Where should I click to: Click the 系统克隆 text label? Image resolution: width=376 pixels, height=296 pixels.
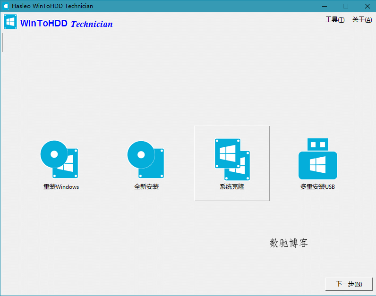(x=232, y=186)
